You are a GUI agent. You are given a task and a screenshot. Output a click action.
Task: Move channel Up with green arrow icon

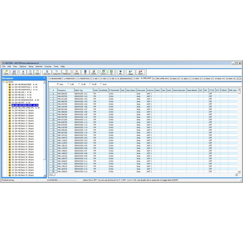click(x=111, y=72)
